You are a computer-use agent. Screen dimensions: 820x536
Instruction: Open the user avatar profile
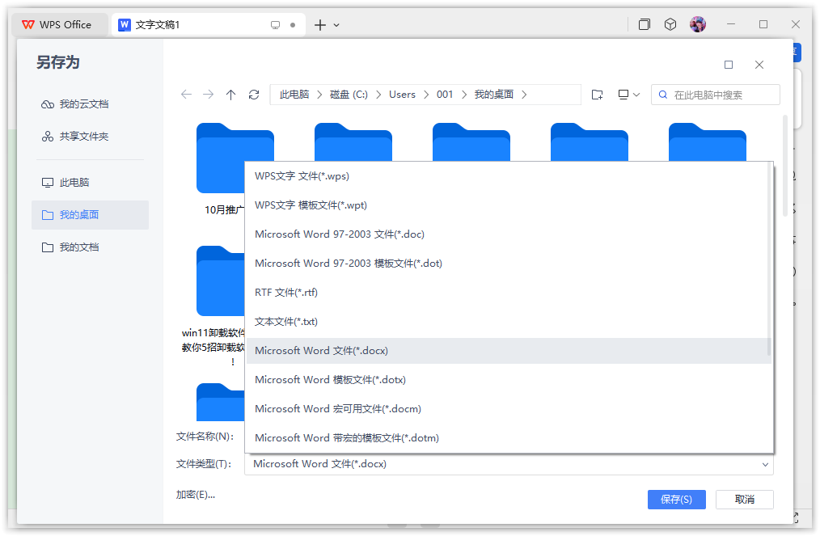698,24
